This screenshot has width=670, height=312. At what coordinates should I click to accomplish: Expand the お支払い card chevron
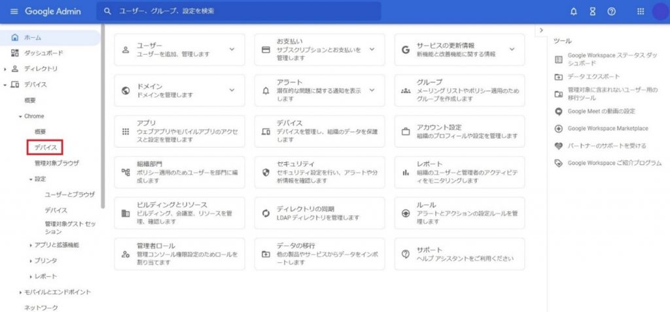[372, 49]
